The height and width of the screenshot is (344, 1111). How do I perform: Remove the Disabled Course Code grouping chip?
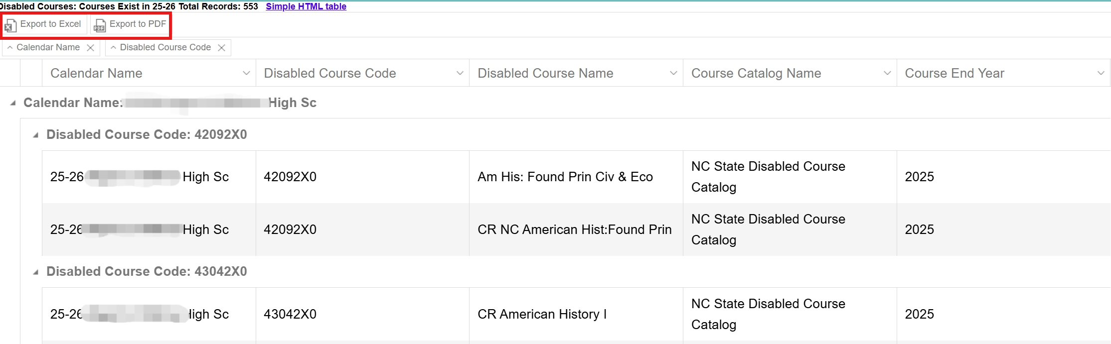222,48
